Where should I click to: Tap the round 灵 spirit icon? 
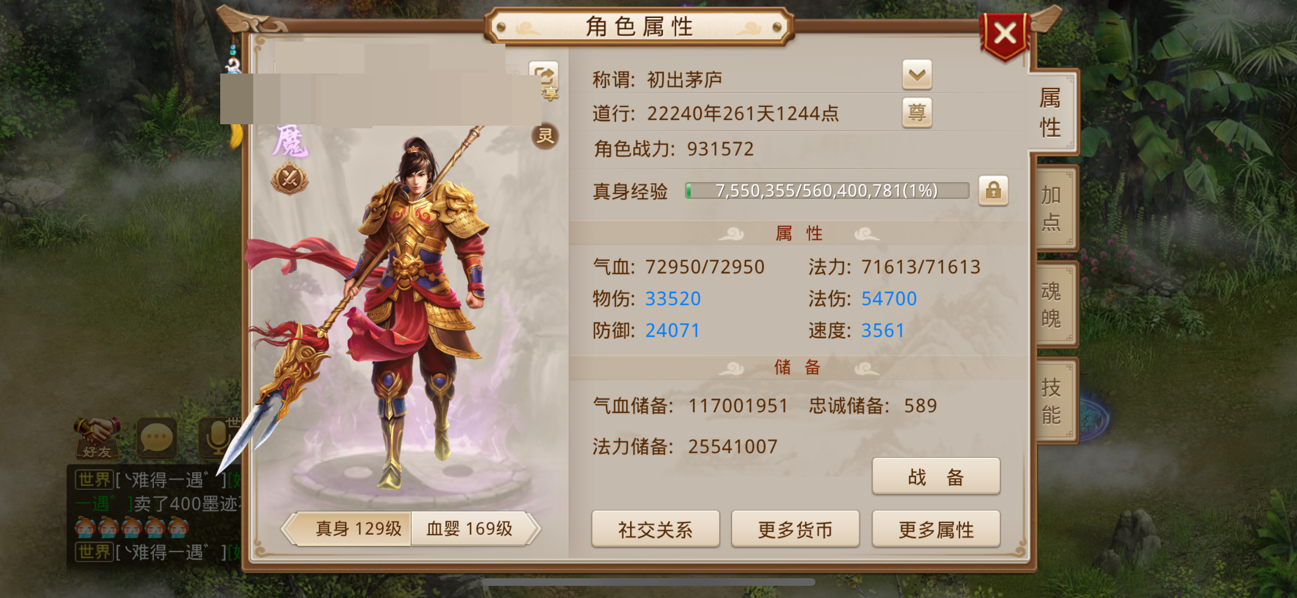(545, 136)
